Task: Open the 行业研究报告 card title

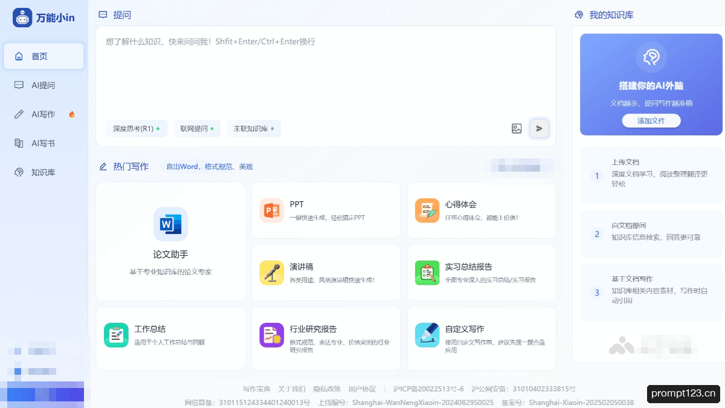Action: tap(313, 329)
